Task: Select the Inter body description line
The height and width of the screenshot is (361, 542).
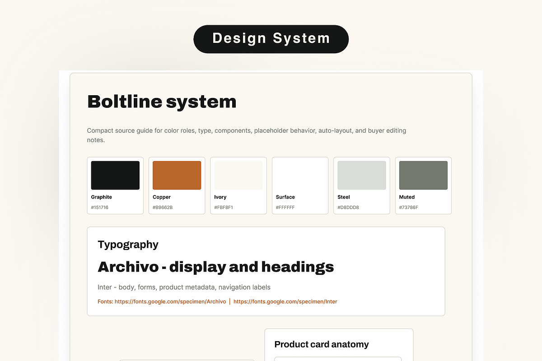Action: pyautogui.click(x=184, y=287)
